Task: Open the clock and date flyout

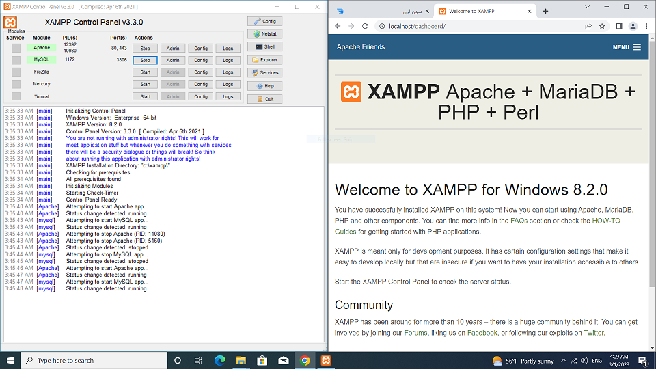Action: [x=619, y=360]
